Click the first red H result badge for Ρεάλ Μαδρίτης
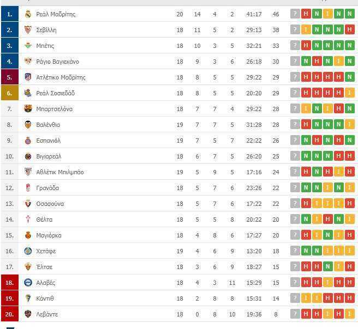The image size is (358, 329). 306,14
